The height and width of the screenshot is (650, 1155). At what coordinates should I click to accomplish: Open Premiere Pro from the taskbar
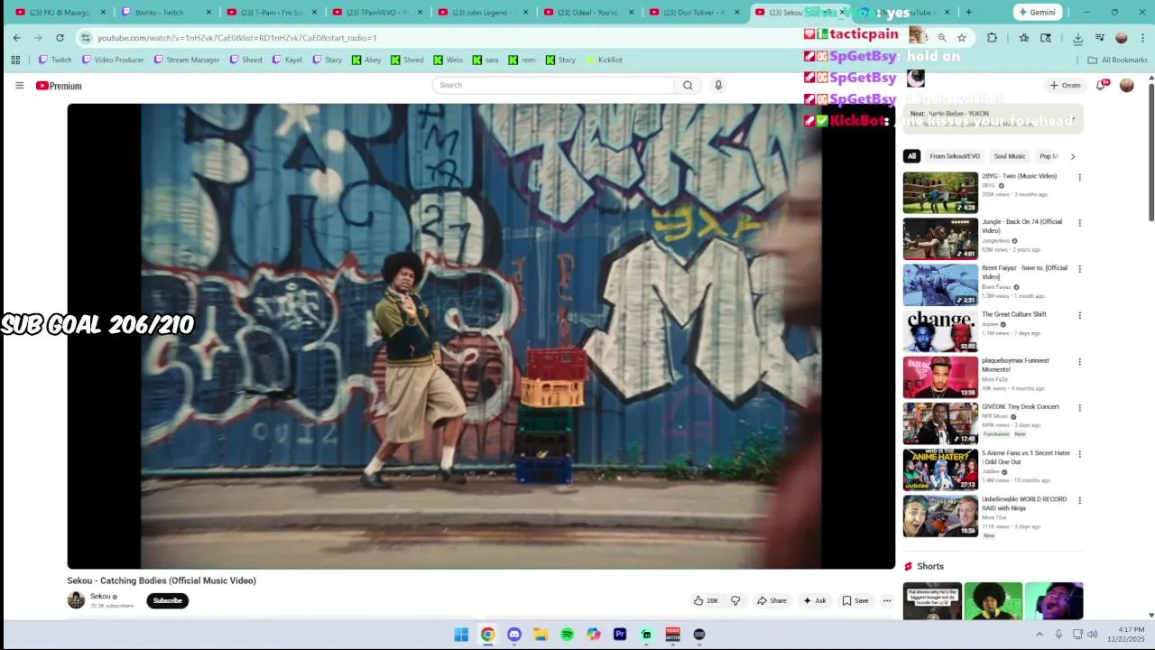click(620, 635)
